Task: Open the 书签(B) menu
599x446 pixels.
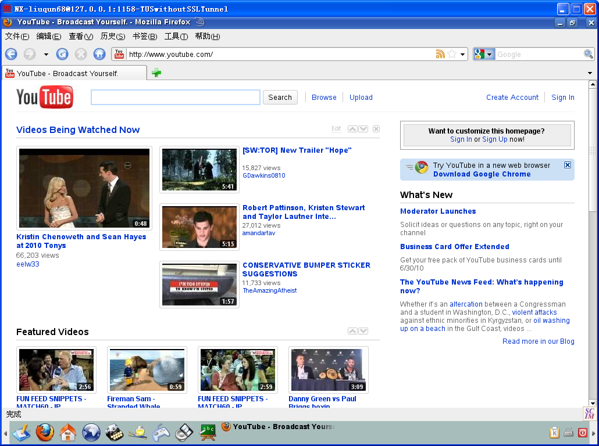Action: point(145,36)
